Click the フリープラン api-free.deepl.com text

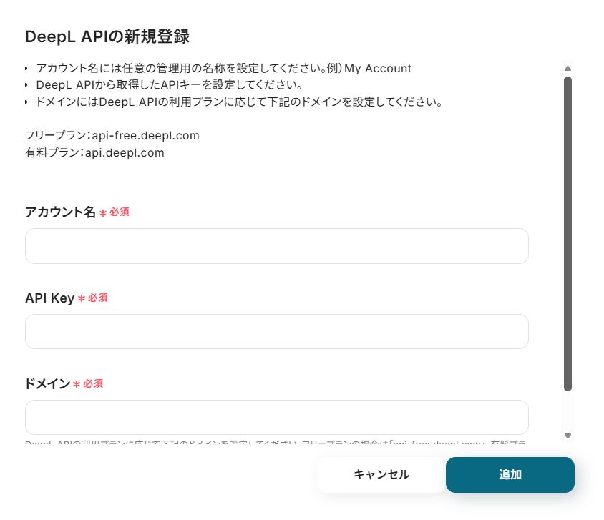tap(112, 135)
